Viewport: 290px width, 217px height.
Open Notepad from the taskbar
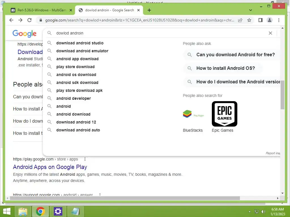tap(75, 211)
